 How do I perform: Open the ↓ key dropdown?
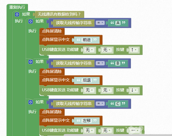[134, 90]
